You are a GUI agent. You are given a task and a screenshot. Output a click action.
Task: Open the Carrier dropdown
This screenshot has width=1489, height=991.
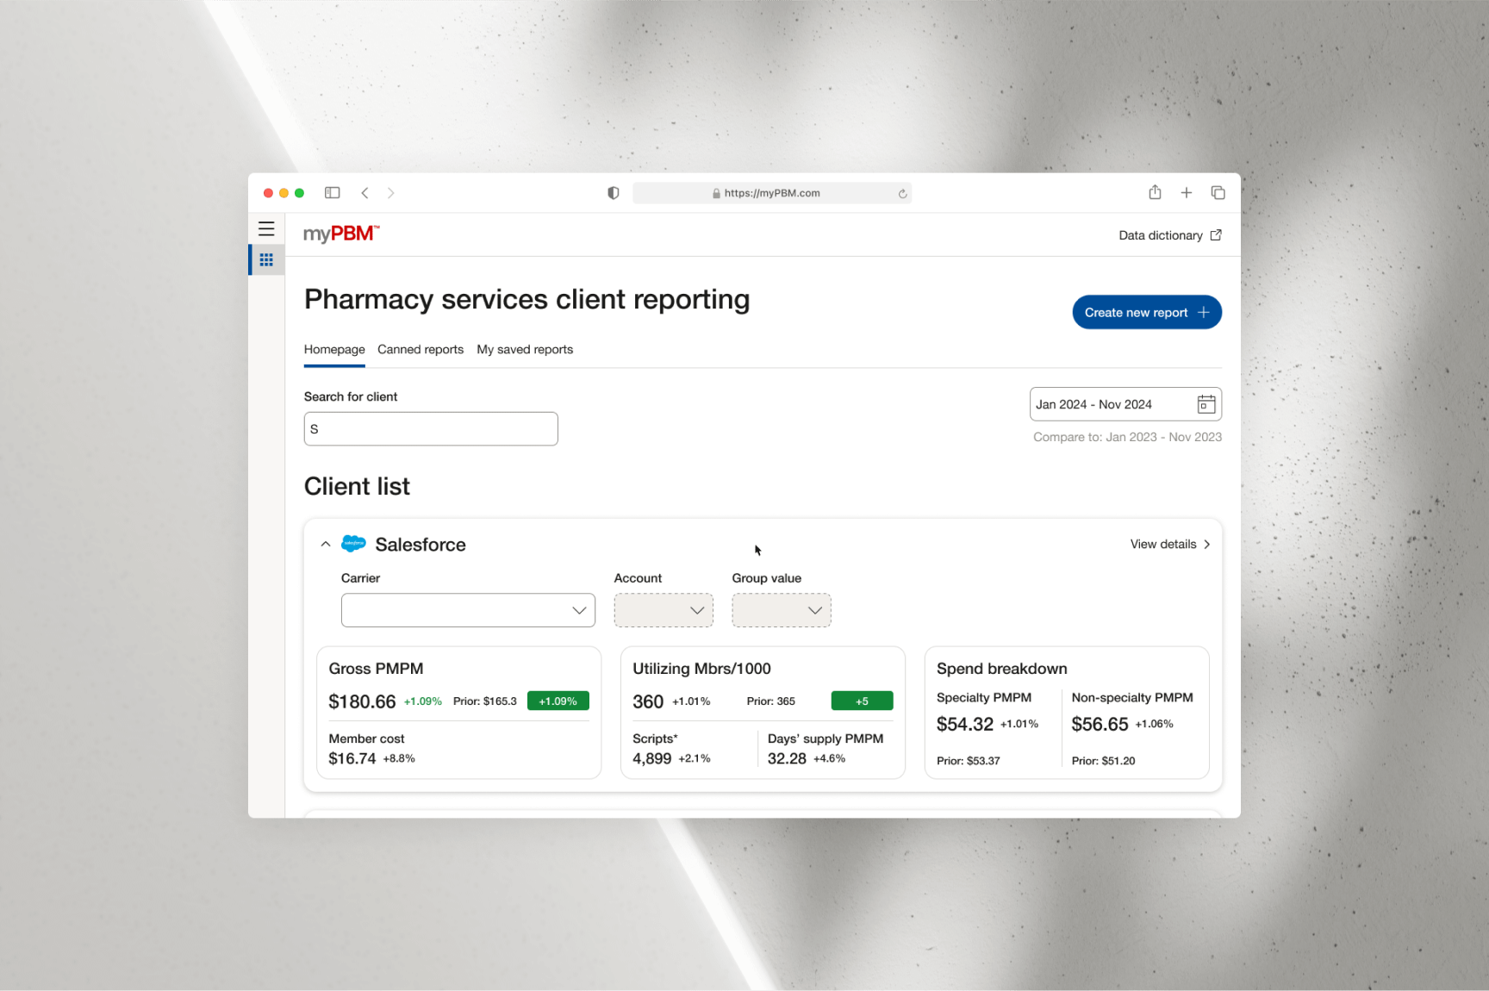point(468,610)
